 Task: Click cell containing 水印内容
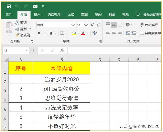[x=61, y=68]
